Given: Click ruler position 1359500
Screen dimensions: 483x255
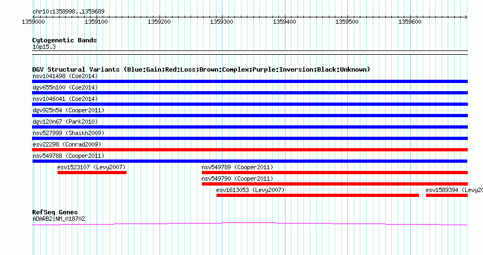Looking at the screenshot, I should pos(347,22).
